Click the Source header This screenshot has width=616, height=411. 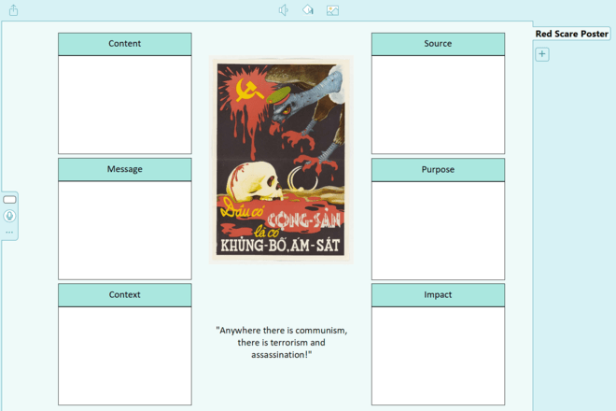click(438, 44)
